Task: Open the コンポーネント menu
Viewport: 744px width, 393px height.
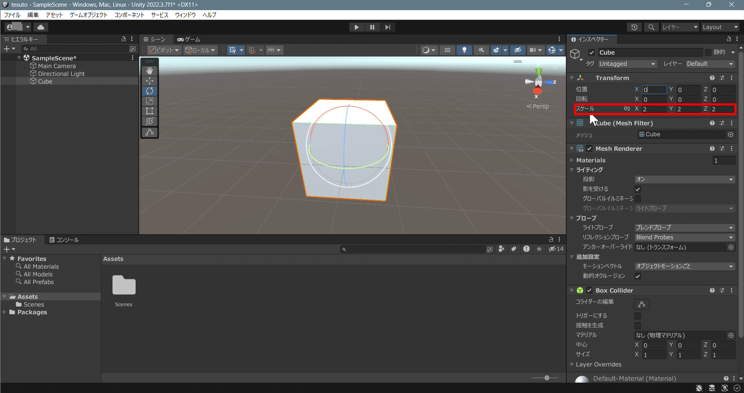Action: (x=129, y=15)
